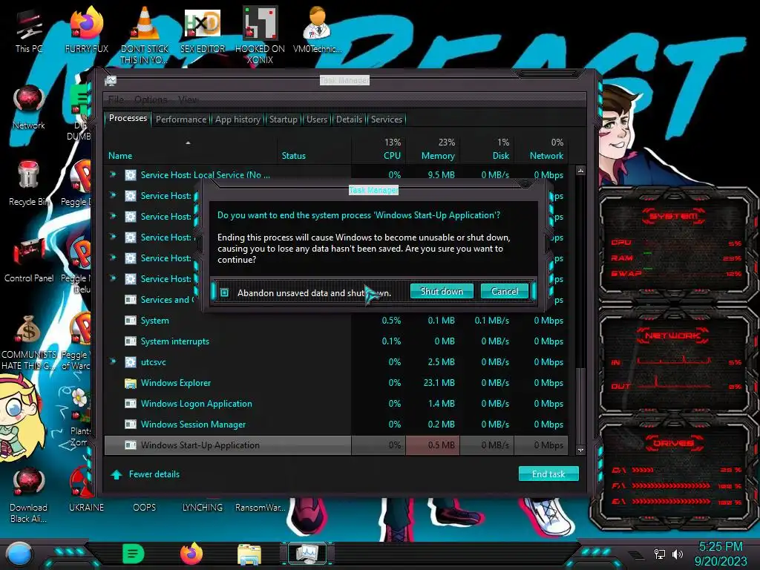The width and height of the screenshot is (760, 570).
Task: Switch to the Performance tab
Action: tap(181, 119)
